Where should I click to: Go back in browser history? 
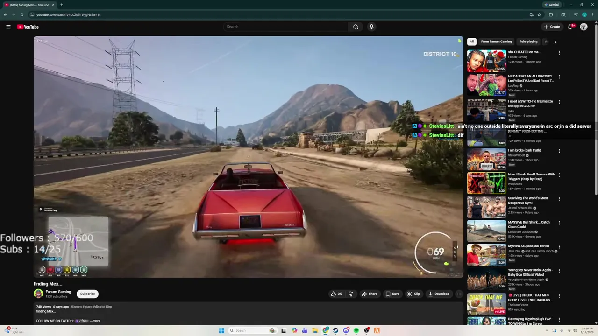pyautogui.click(x=5, y=14)
